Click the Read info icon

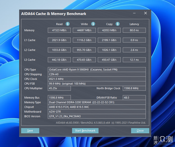68,24
